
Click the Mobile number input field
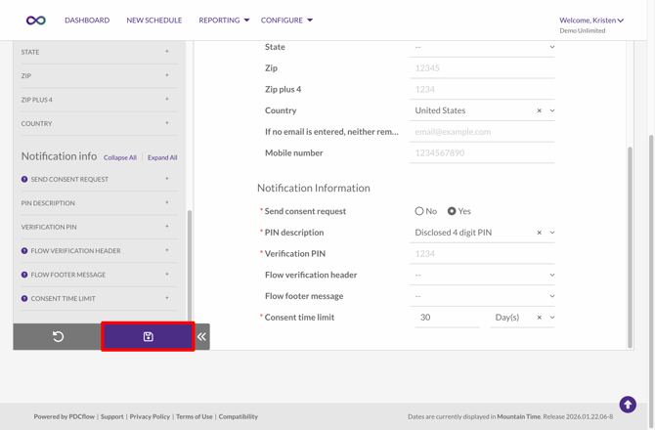point(482,152)
